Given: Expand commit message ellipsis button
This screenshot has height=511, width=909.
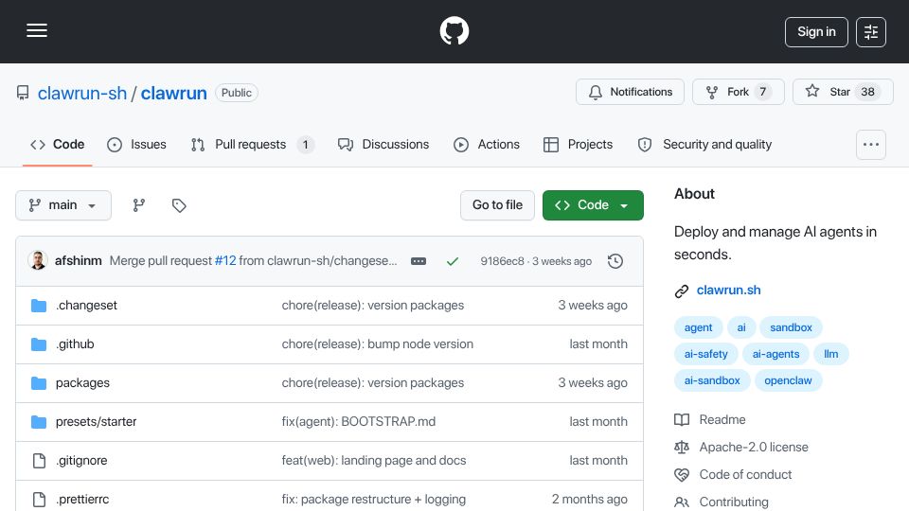Looking at the screenshot, I should click(418, 261).
